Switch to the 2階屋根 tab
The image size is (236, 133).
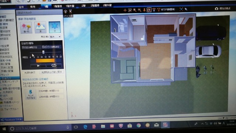[x=95, y=6]
